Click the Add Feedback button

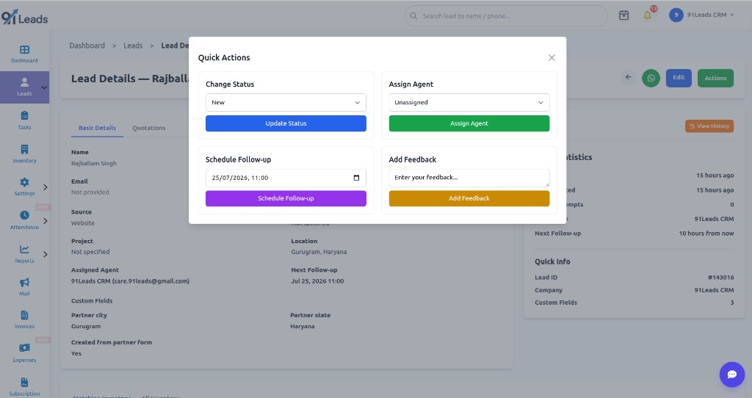pyautogui.click(x=469, y=198)
